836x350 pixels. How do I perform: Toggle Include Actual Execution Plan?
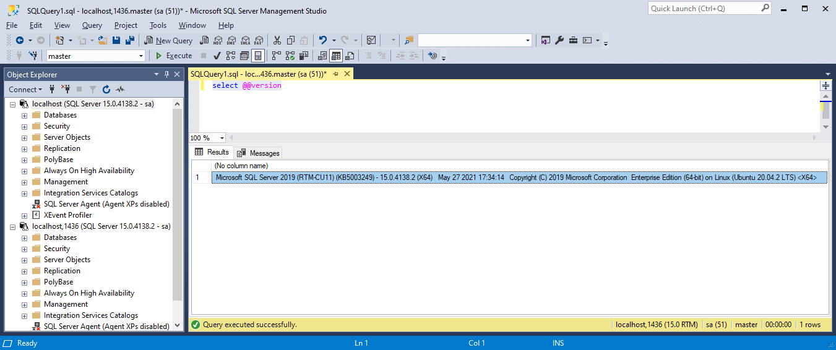277,56
